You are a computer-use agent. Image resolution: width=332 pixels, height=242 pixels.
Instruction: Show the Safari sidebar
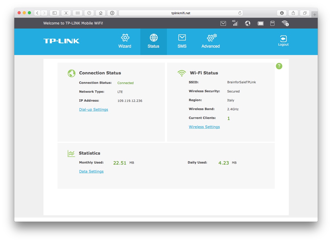click(54, 13)
